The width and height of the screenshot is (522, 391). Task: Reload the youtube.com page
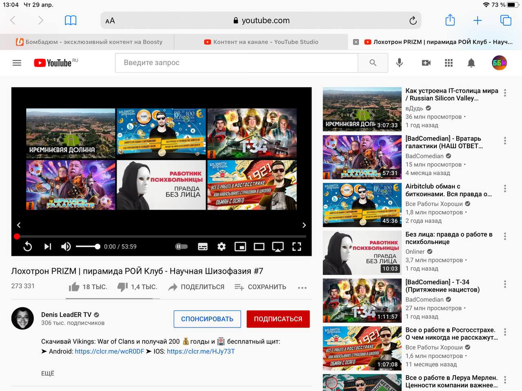pos(413,20)
